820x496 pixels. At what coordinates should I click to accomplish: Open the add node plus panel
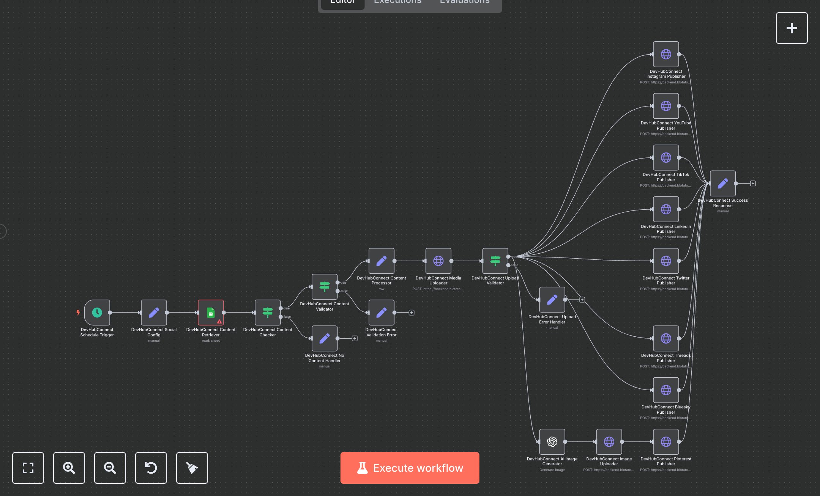point(792,28)
